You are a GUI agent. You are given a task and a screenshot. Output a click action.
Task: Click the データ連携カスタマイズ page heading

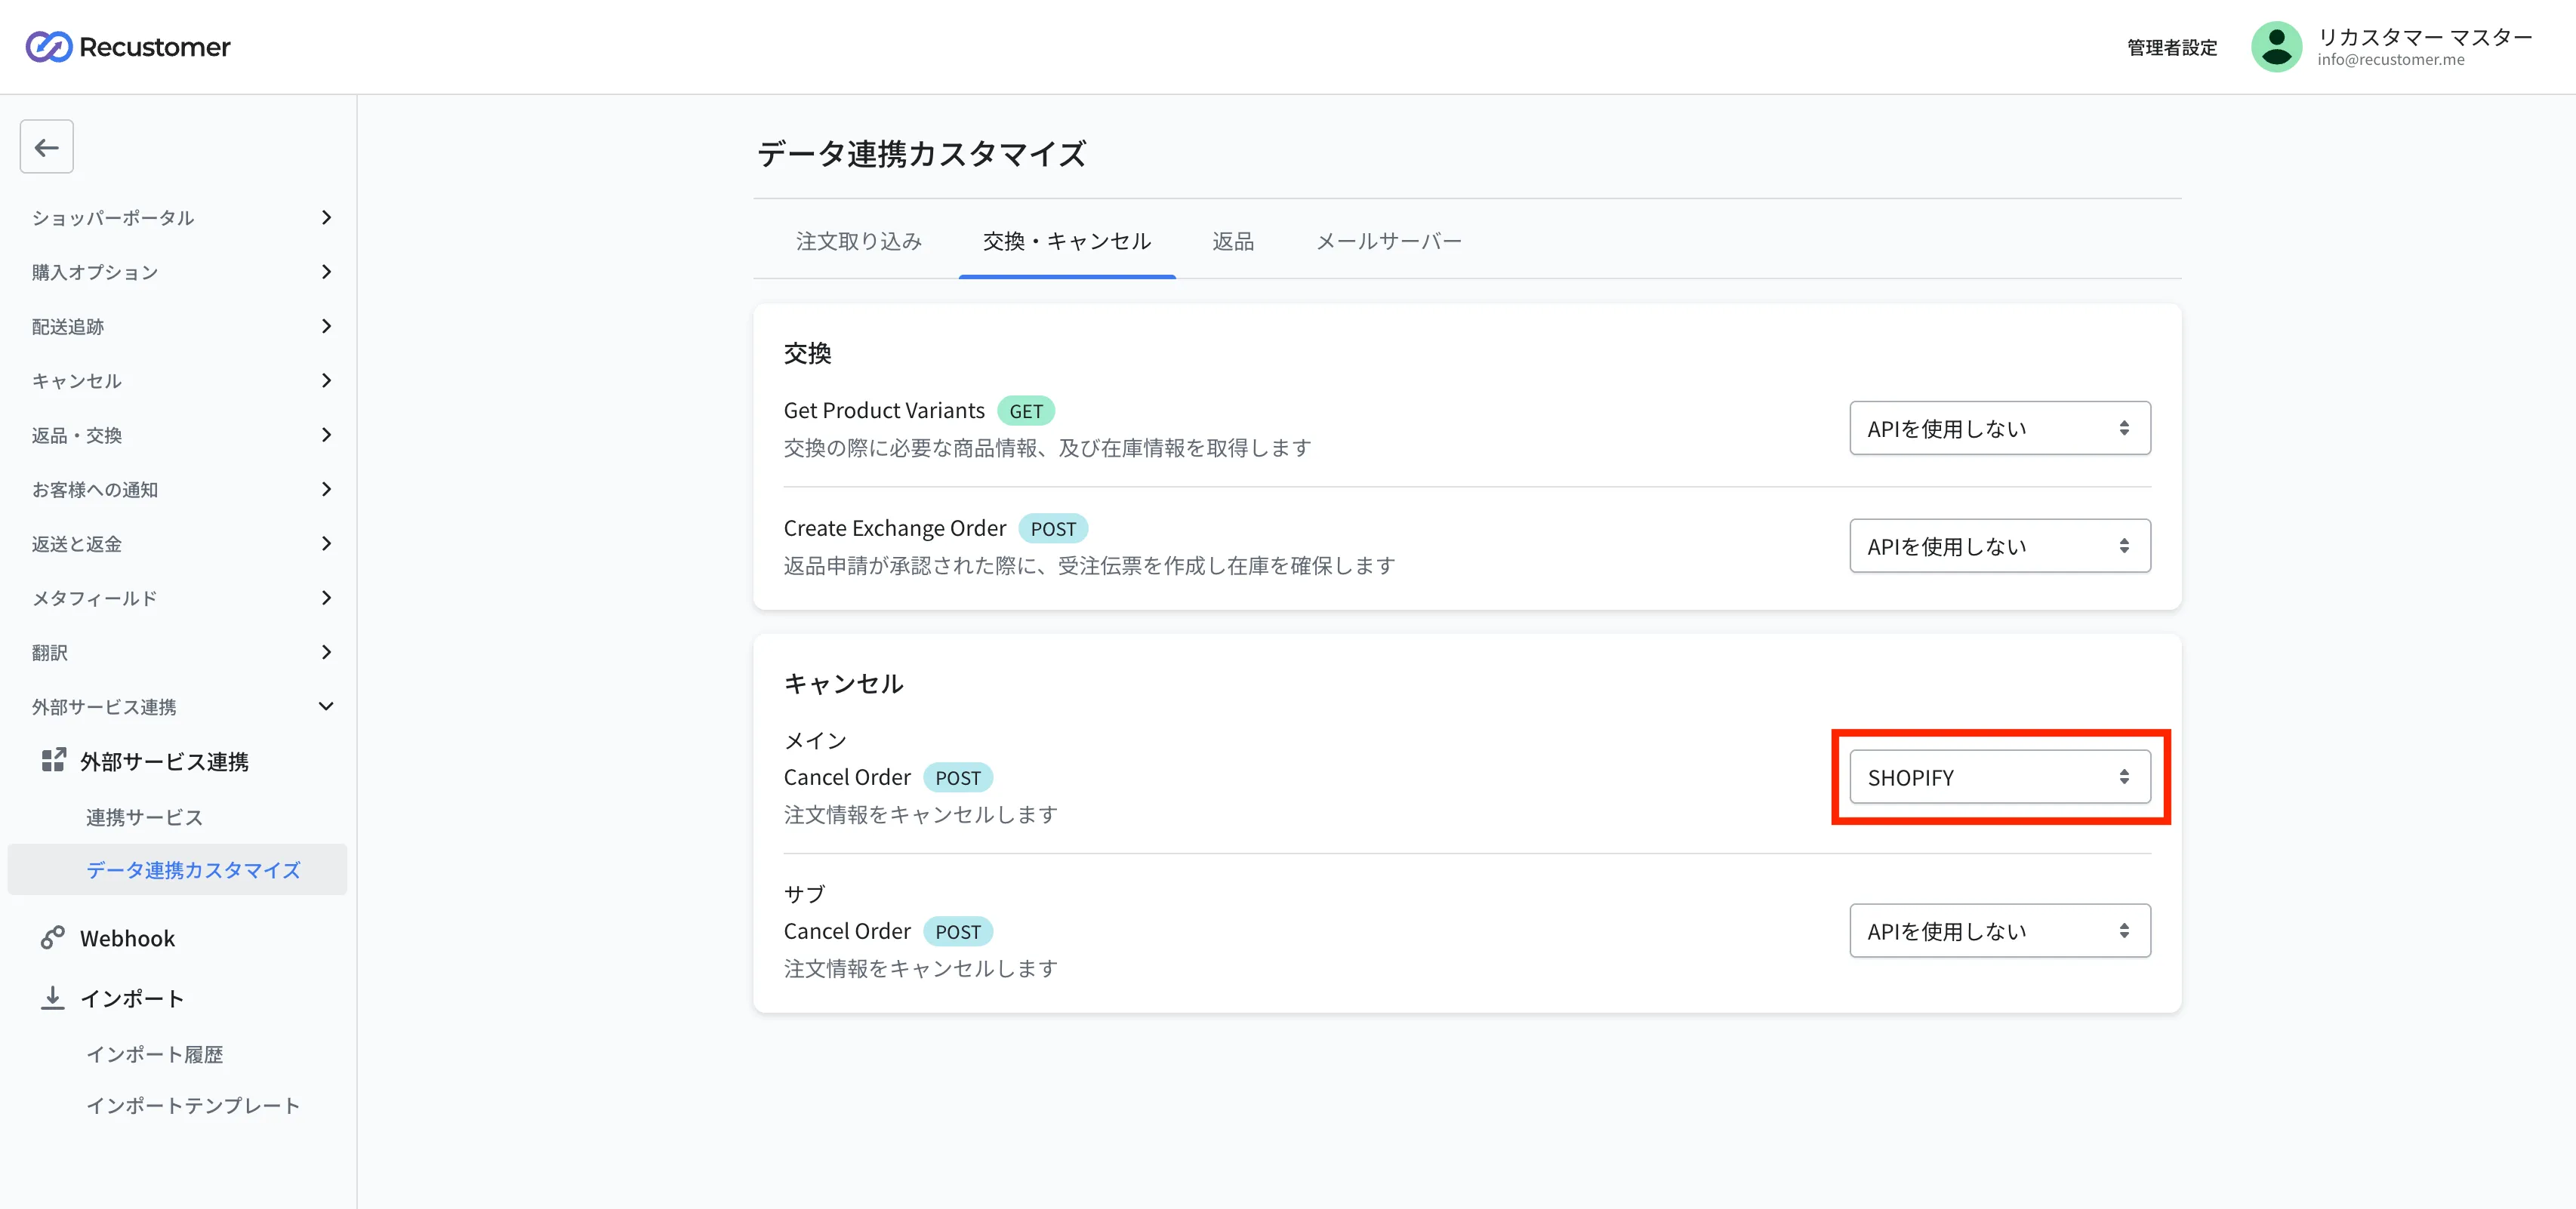tap(922, 154)
